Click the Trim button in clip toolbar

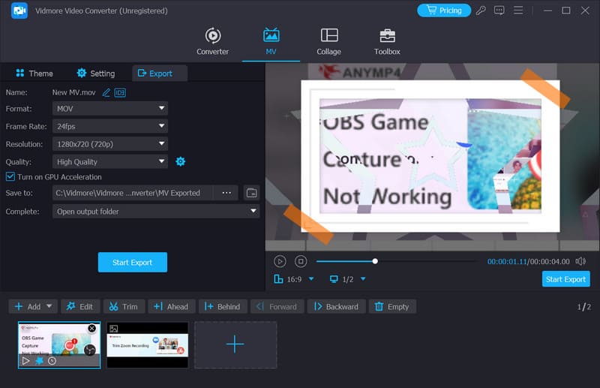tap(123, 306)
